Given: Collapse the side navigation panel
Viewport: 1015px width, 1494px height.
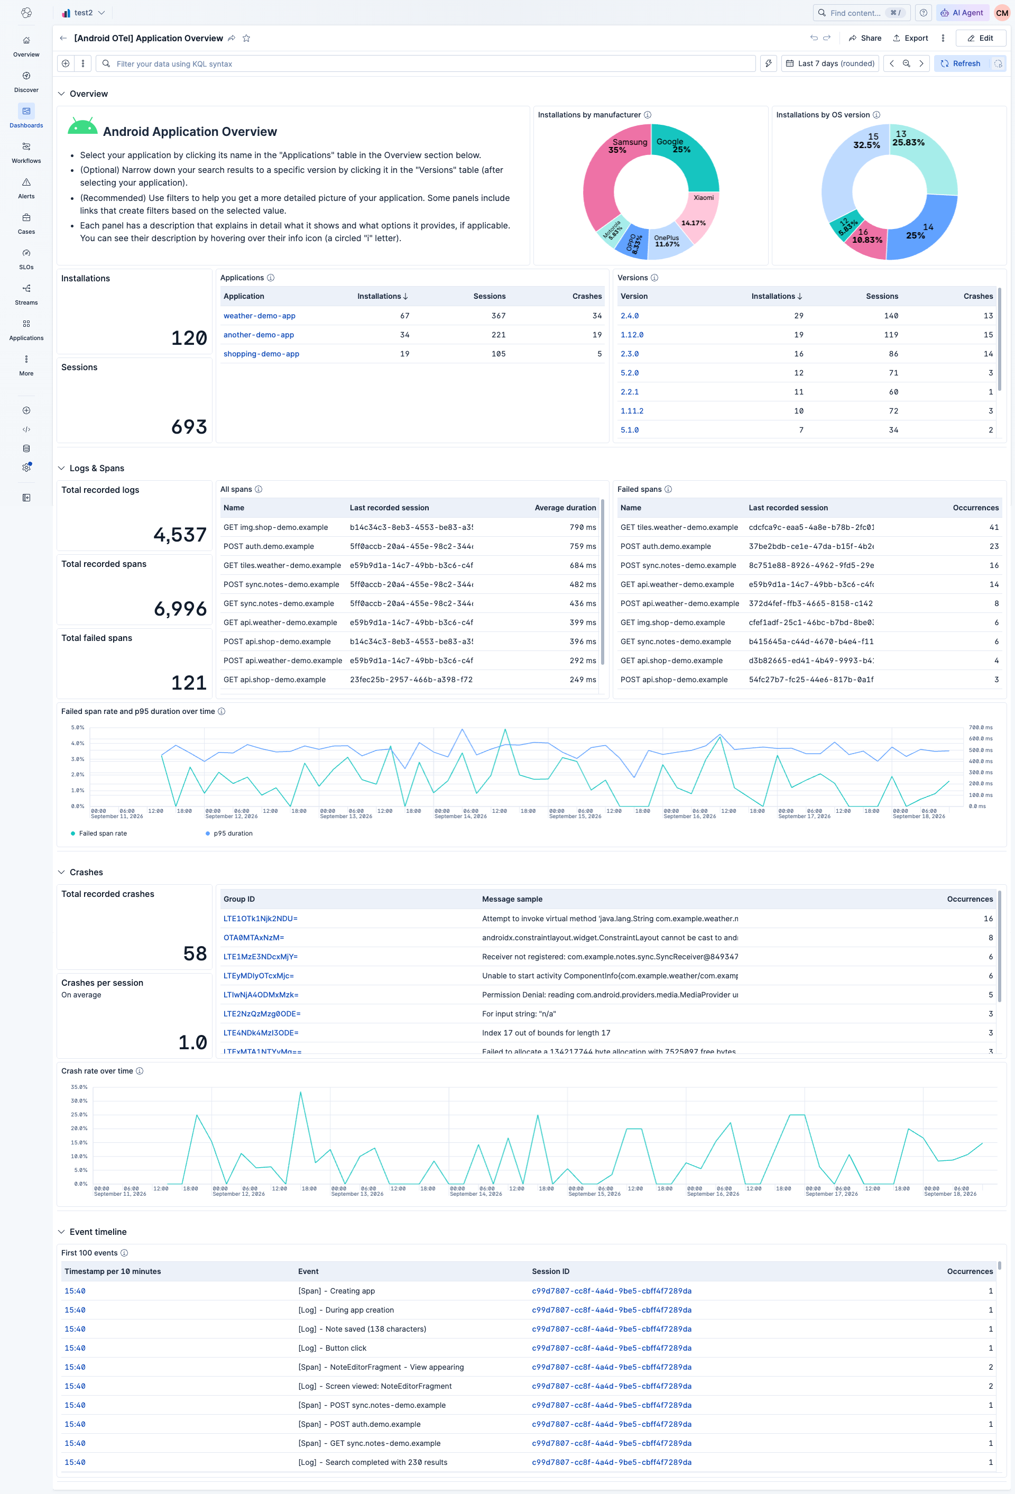Looking at the screenshot, I should pyautogui.click(x=26, y=498).
